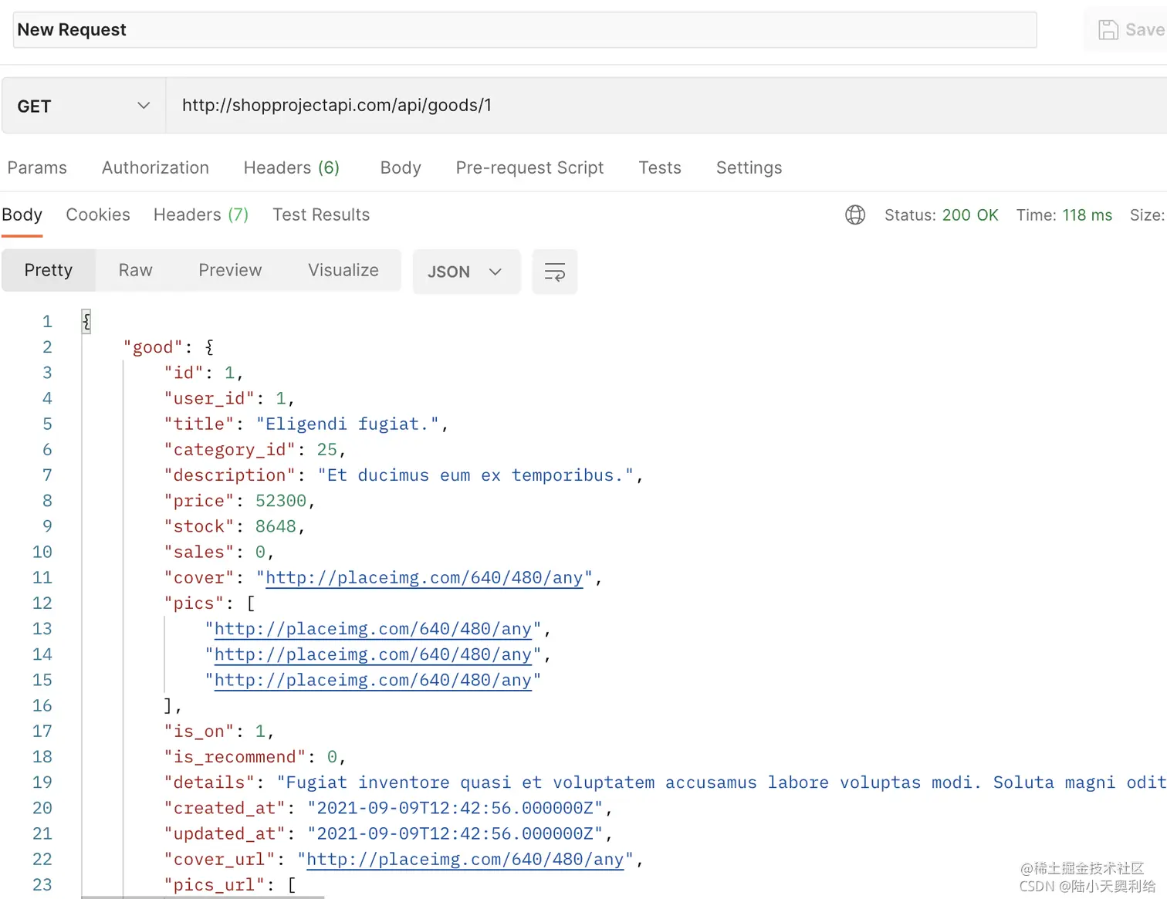Screen dimensions: 1167x899
Task: Click the price value 52300
Action: [281, 501]
